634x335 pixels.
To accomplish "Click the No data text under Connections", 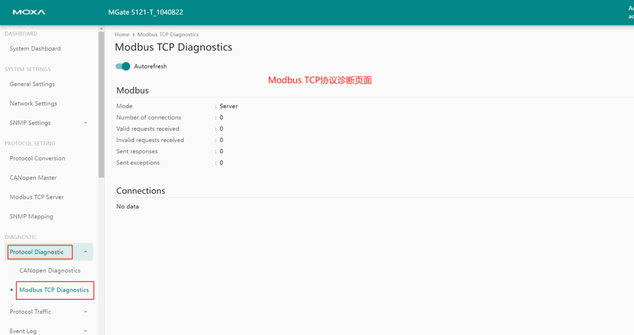I will click(x=127, y=207).
